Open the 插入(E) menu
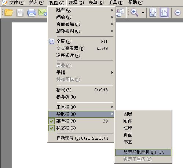The width and height of the screenshot is (183, 168). pos(37,3)
